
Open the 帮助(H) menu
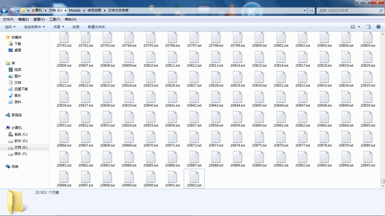[70, 19]
